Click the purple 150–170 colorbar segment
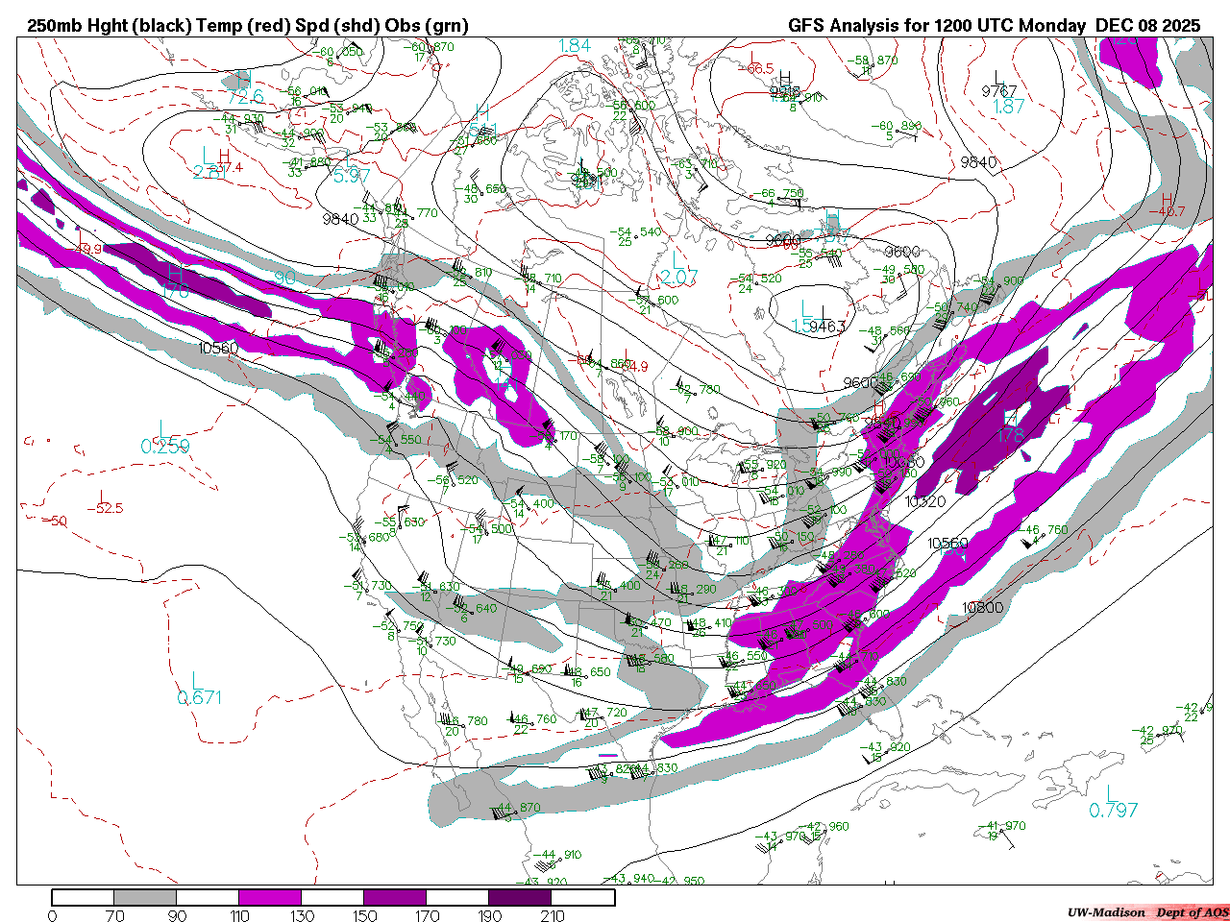 click(395, 897)
